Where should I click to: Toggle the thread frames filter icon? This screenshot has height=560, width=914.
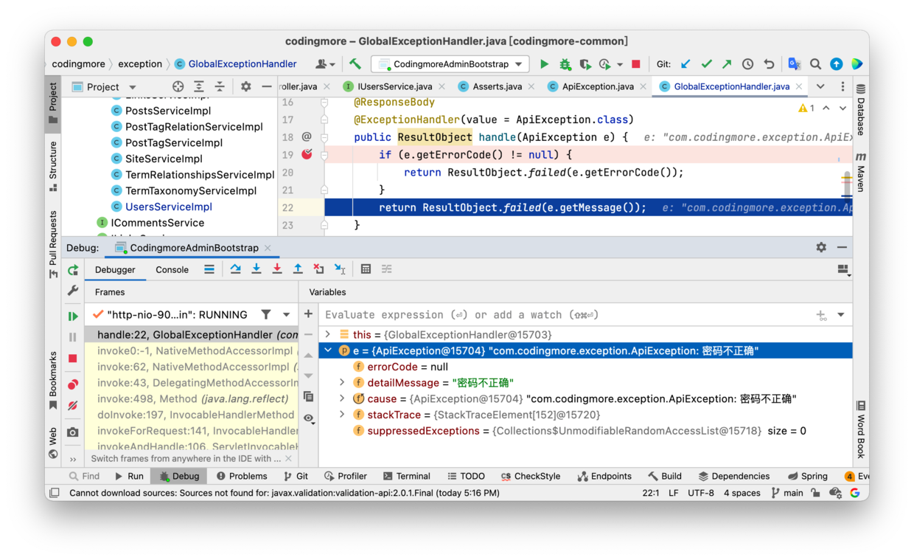point(266,314)
